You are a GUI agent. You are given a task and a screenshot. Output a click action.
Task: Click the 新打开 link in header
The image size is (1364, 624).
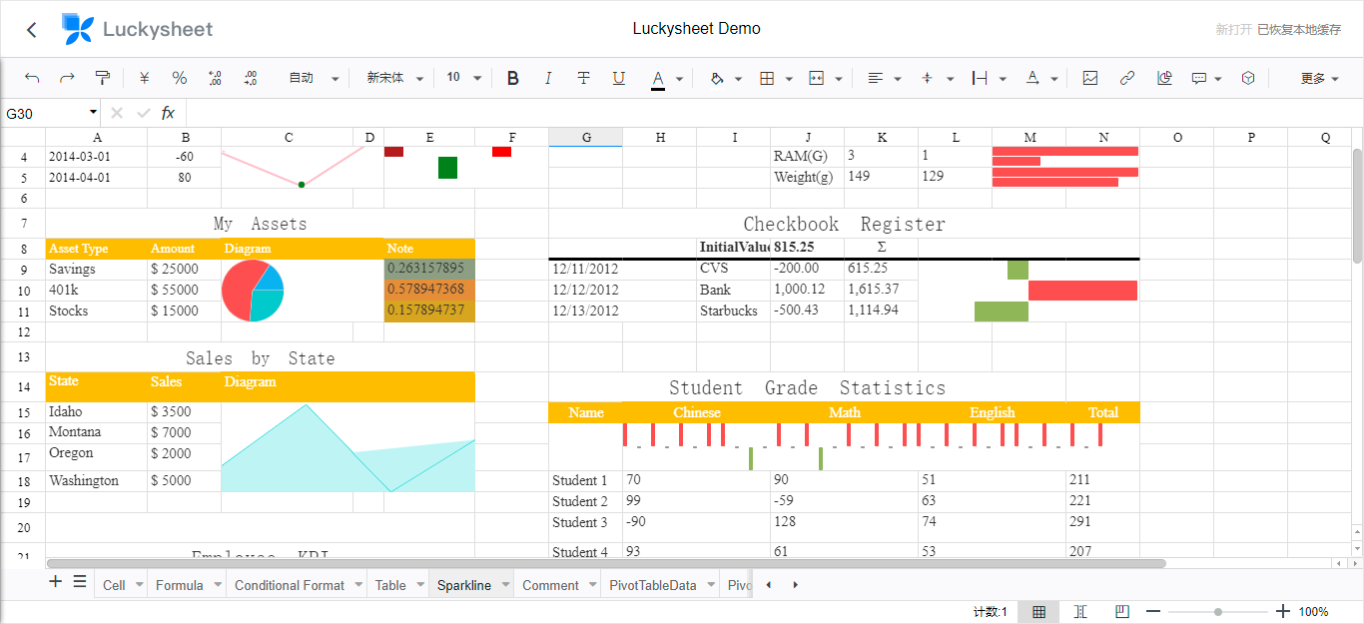point(1233,30)
